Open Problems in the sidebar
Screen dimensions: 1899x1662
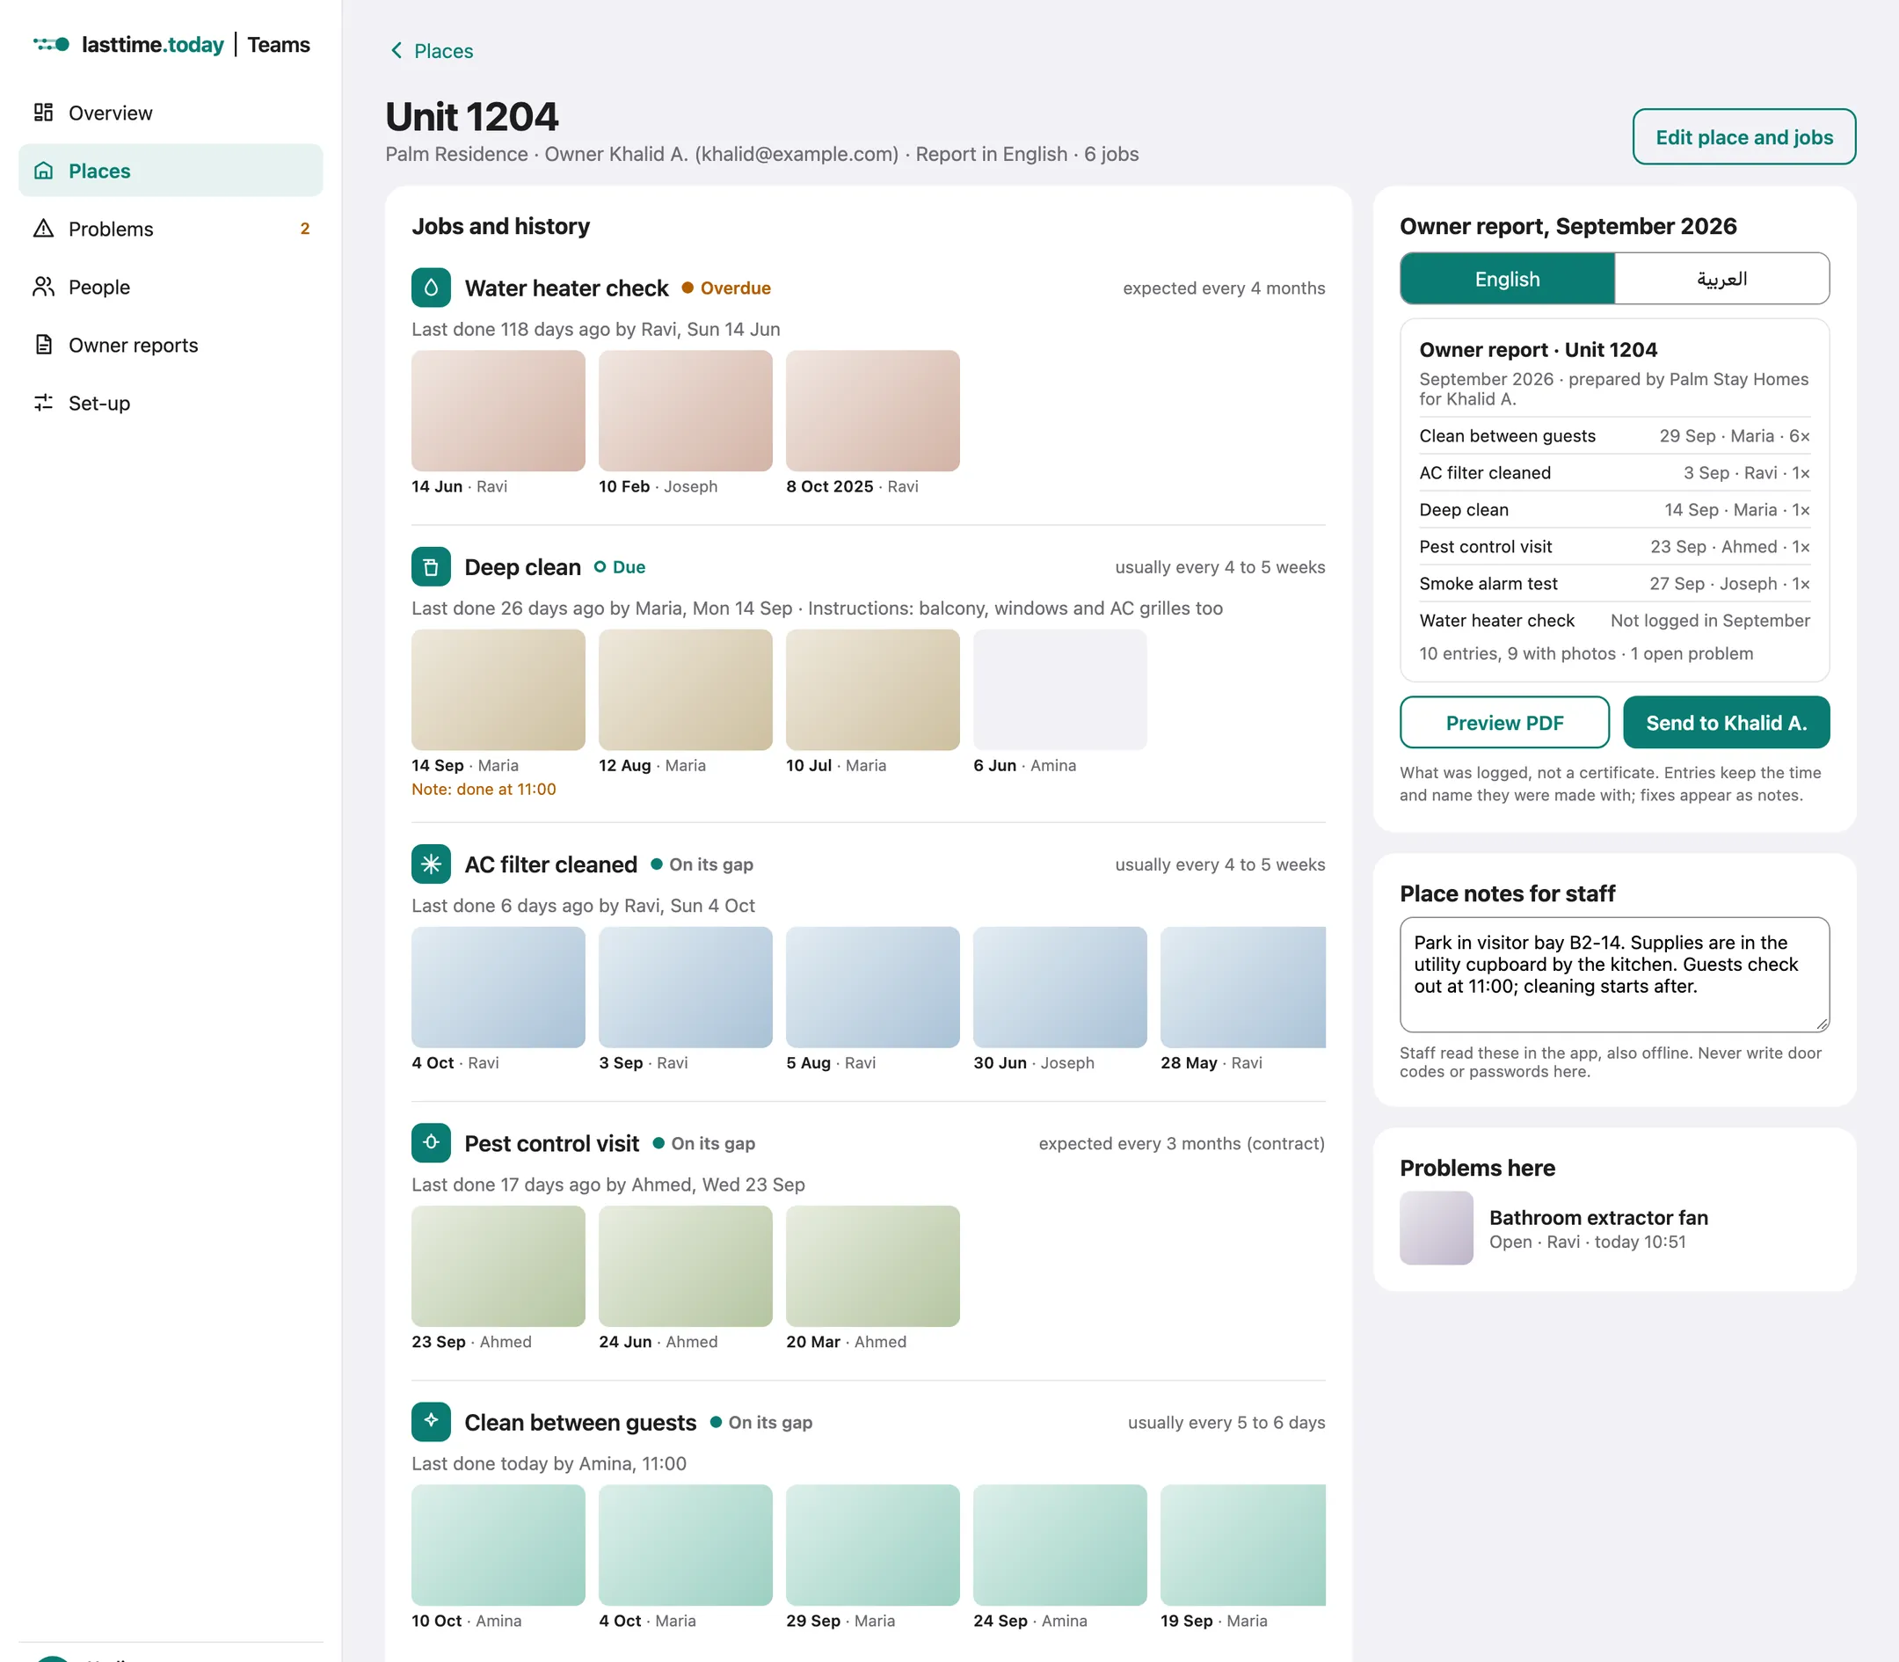click(x=171, y=228)
